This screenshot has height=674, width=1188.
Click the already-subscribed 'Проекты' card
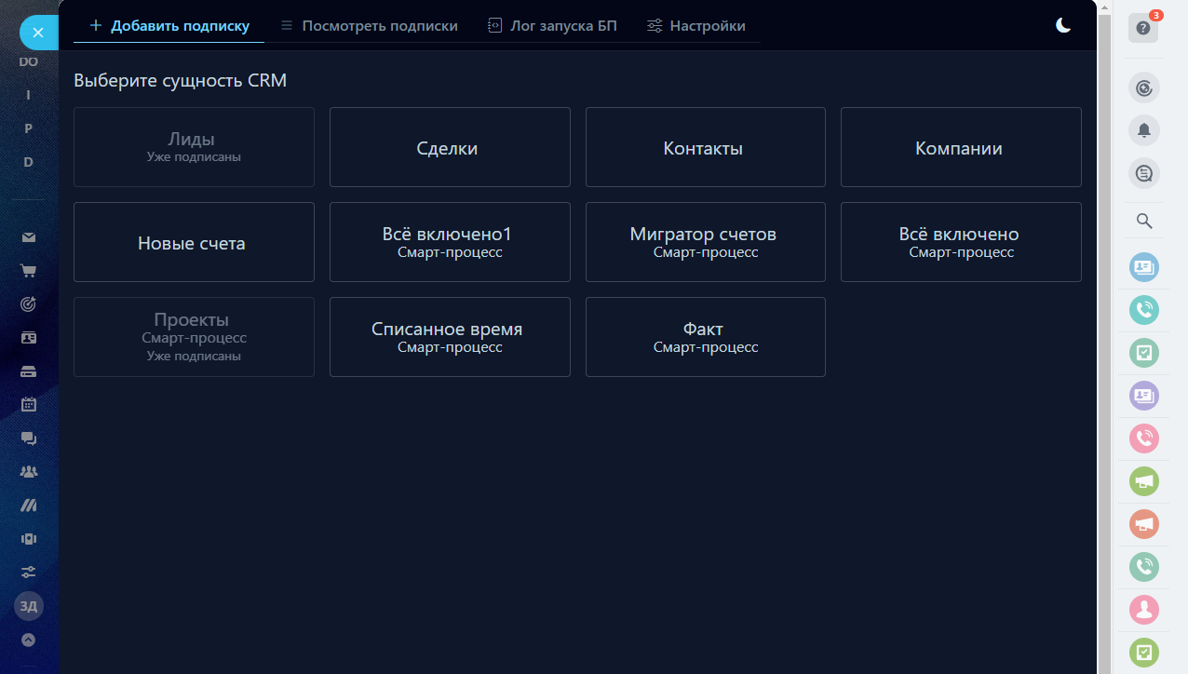(194, 337)
